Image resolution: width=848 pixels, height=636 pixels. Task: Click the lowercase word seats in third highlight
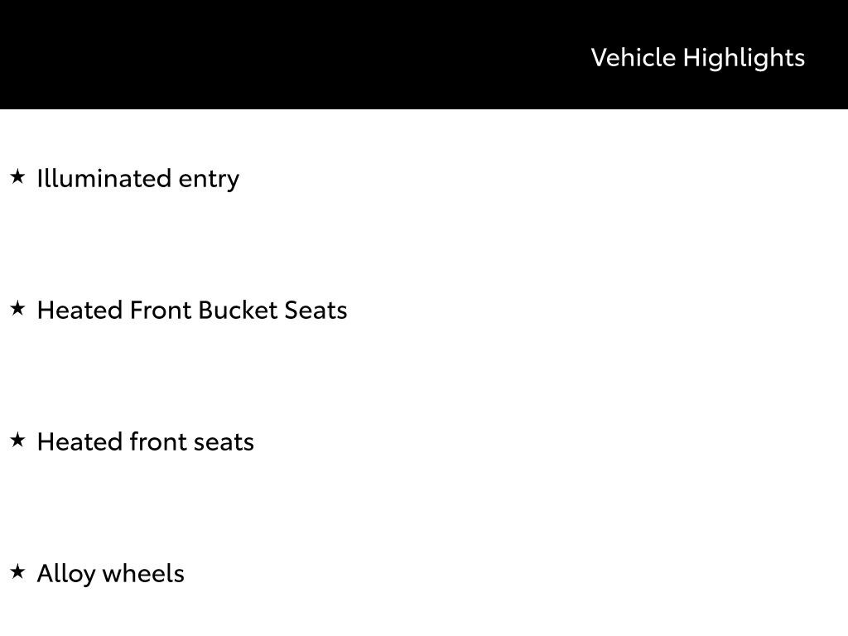(x=224, y=441)
